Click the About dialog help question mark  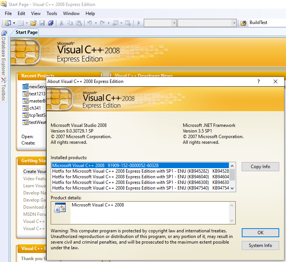point(259,81)
